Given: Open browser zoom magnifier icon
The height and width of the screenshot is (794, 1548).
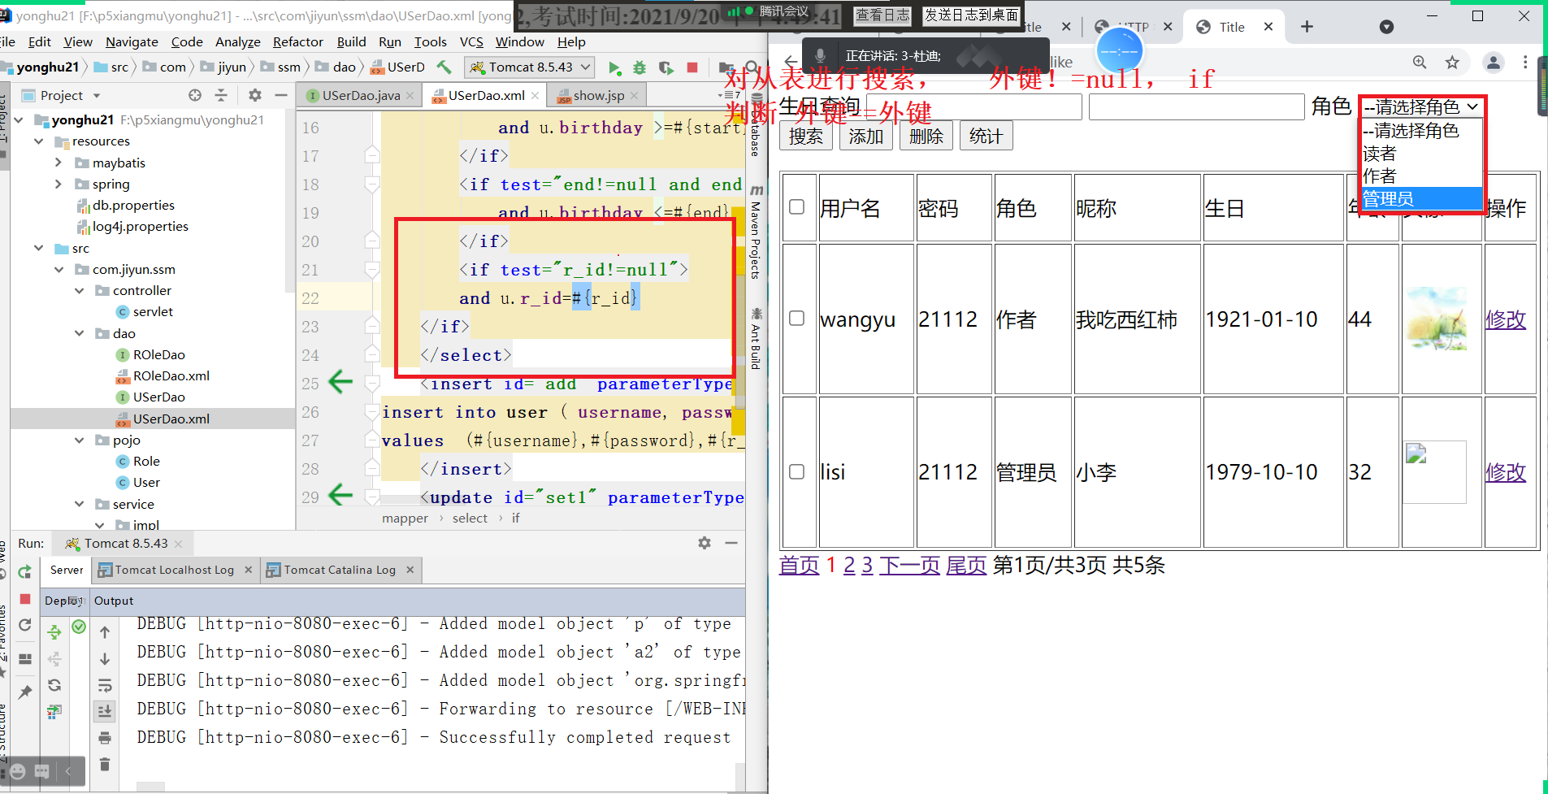Looking at the screenshot, I should click(x=1420, y=63).
